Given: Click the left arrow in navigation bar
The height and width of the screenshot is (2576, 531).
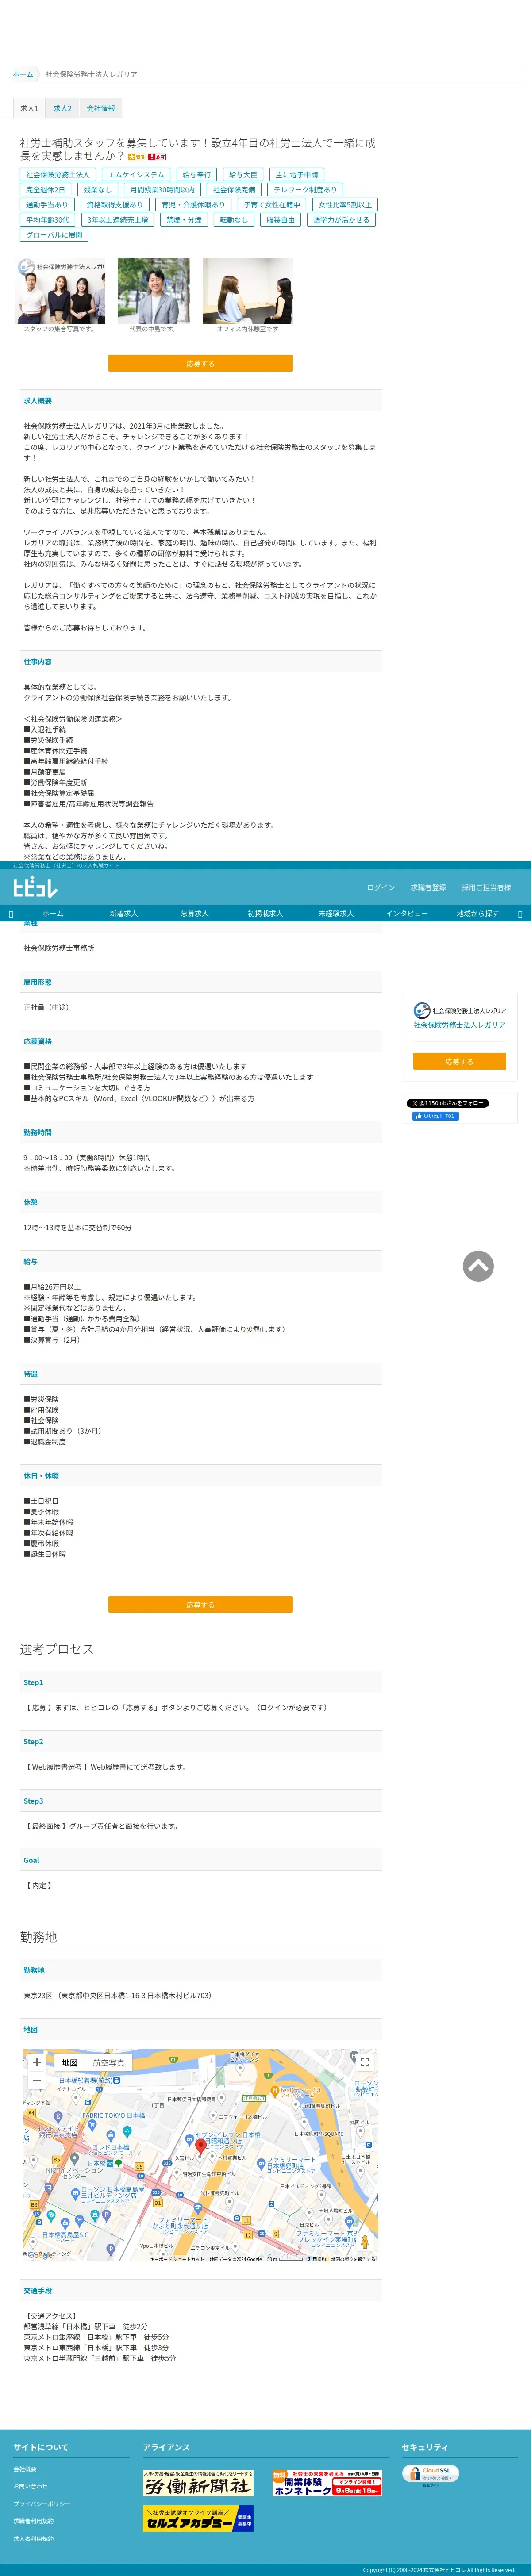Looking at the screenshot, I should point(10,914).
